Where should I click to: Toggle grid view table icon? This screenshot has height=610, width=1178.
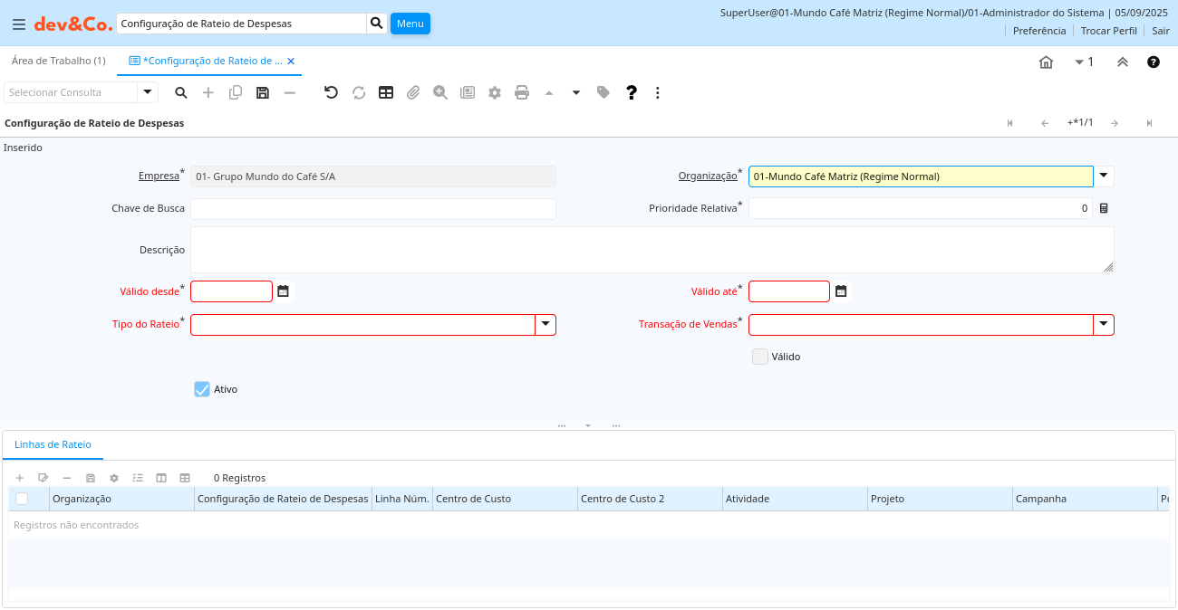pos(386,92)
